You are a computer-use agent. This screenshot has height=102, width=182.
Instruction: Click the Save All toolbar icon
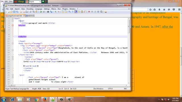(17, 12)
